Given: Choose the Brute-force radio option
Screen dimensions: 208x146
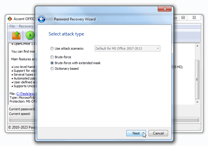Looking at the screenshot, I should tap(52, 57).
